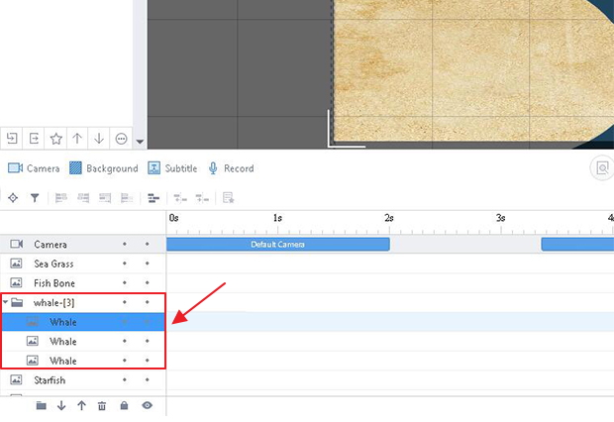Toggle the right dot in the Sea Grass row
614x422 pixels.
[148, 264]
